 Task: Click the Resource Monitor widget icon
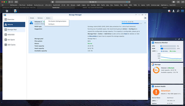[x=153, y=43]
